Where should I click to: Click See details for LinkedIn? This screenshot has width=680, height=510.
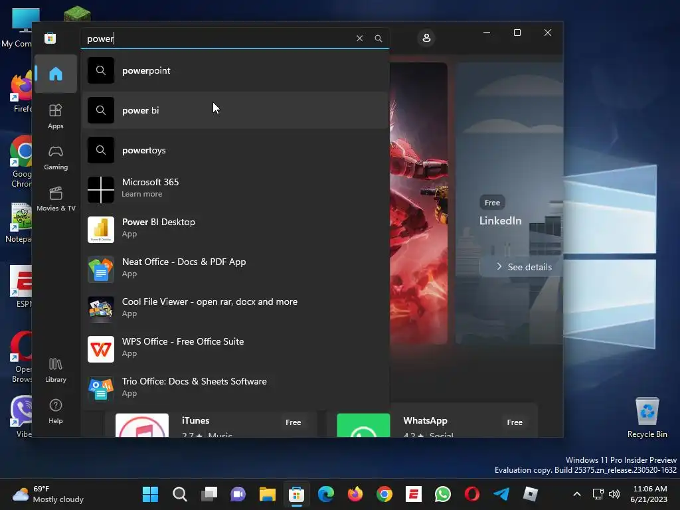click(x=524, y=267)
